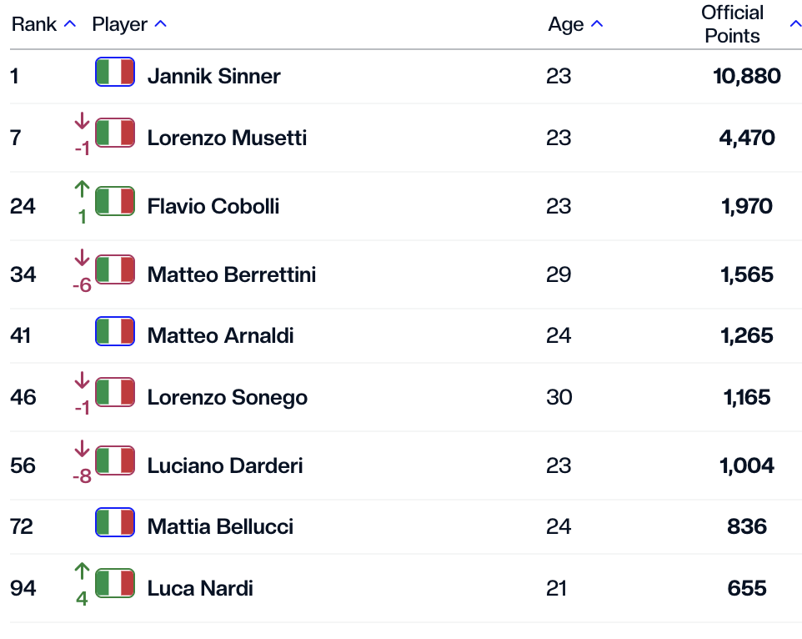Image resolution: width=802 pixels, height=639 pixels.
Task: Sort by Official Points chevron
Action: (796, 24)
